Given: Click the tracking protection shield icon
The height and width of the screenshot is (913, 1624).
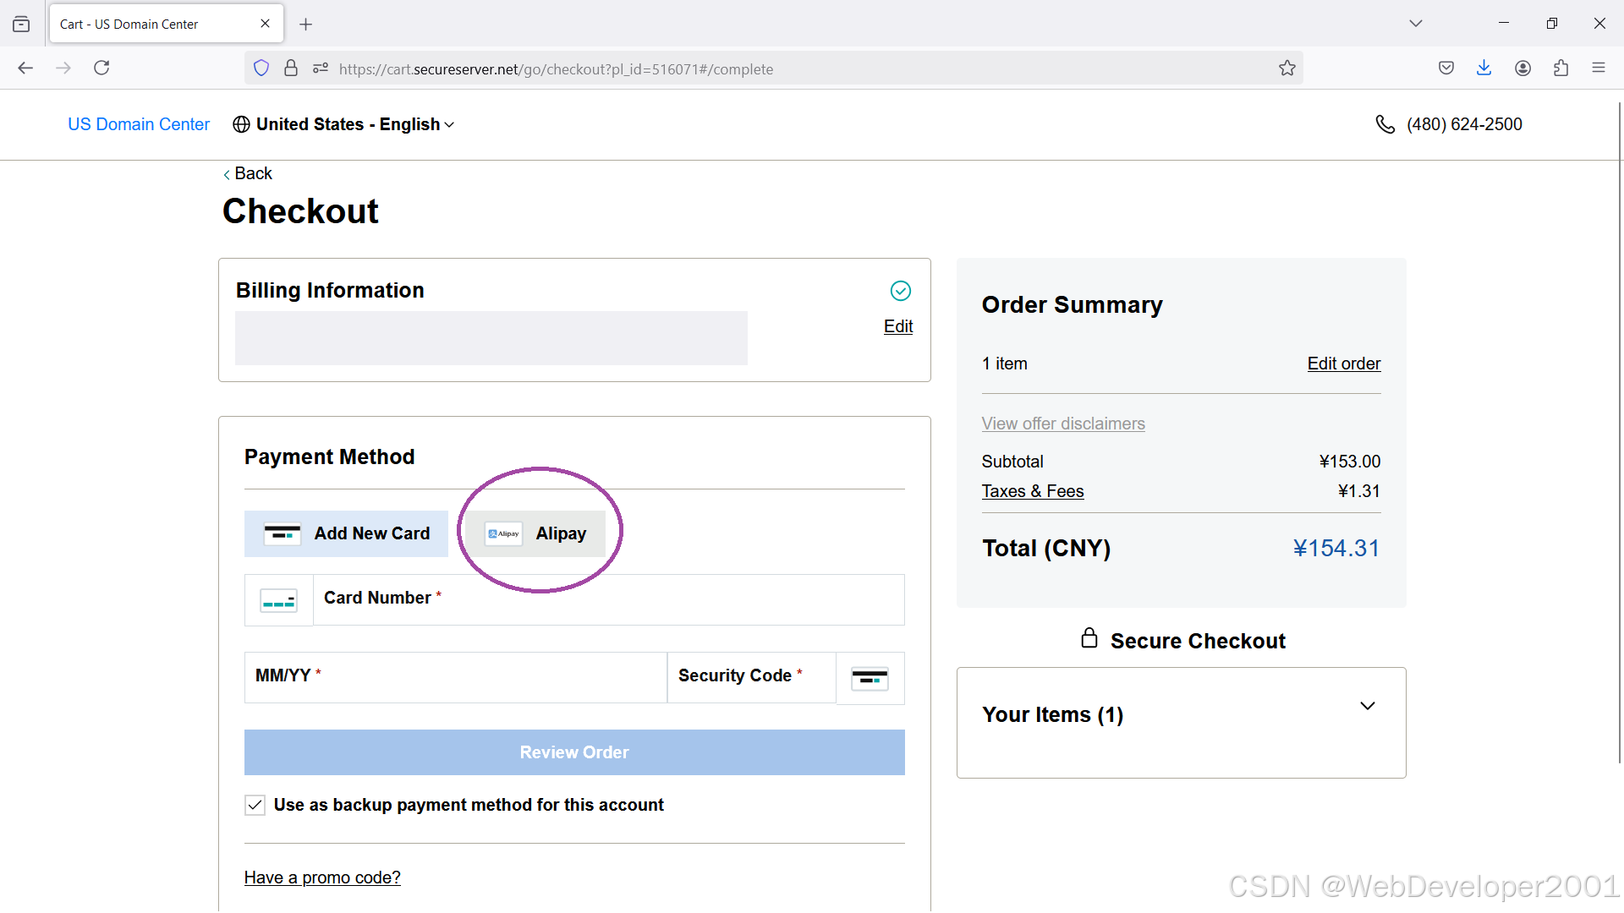Looking at the screenshot, I should point(261,68).
